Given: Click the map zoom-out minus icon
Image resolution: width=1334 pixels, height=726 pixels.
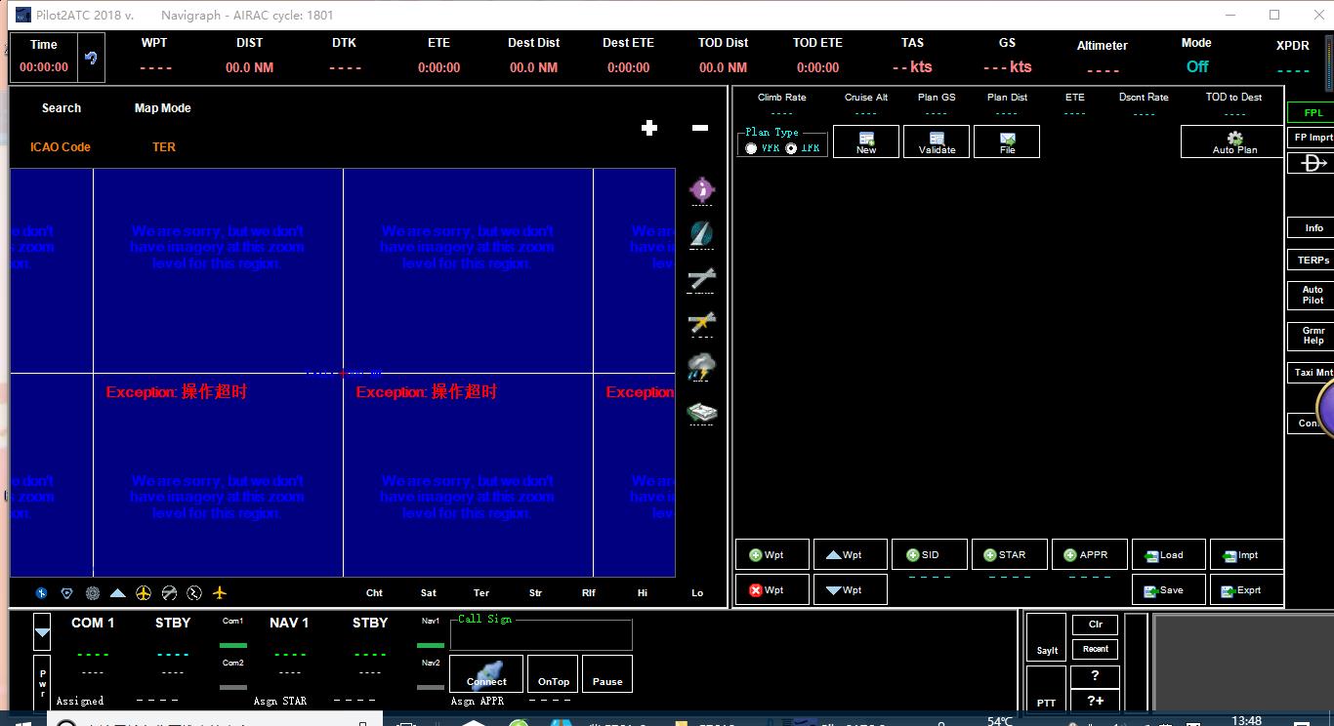Looking at the screenshot, I should point(700,128).
